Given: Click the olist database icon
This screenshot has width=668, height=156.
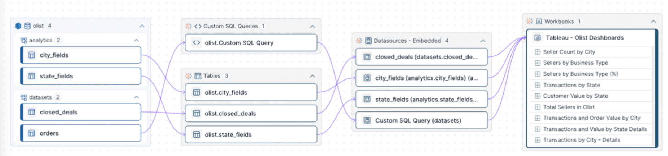Looking at the screenshot, I should 27,26.
